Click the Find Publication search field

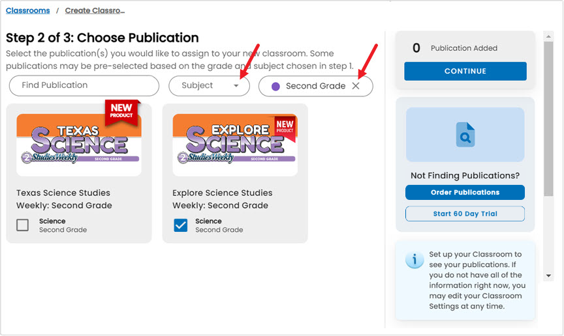pos(84,85)
